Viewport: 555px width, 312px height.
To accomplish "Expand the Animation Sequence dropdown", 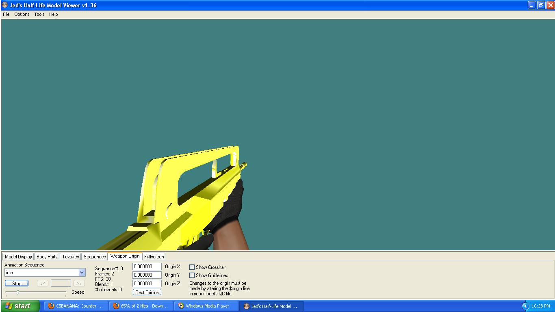I will 82,273.
